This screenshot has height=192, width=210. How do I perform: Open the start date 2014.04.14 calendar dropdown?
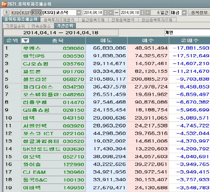point(110,13)
